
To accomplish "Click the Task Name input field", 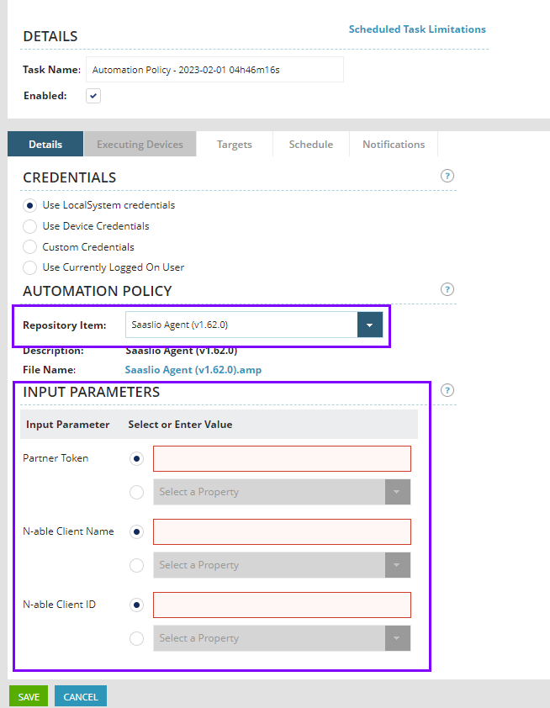I will (214, 70).
